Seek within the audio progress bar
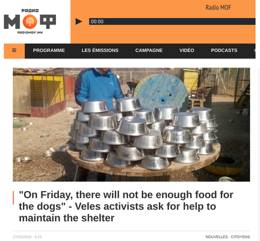Viewport: 260px width, 241px height. (x=172, y=22)
